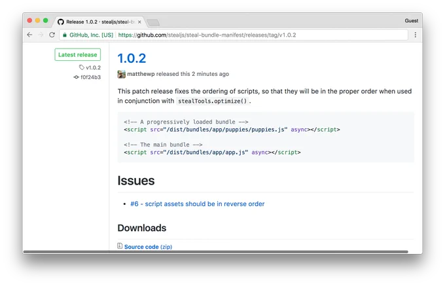Image resolution: width=445 pixels, height=286 pixels.
Task: Reload the page with the refresh icon
Action: point(52,35)
